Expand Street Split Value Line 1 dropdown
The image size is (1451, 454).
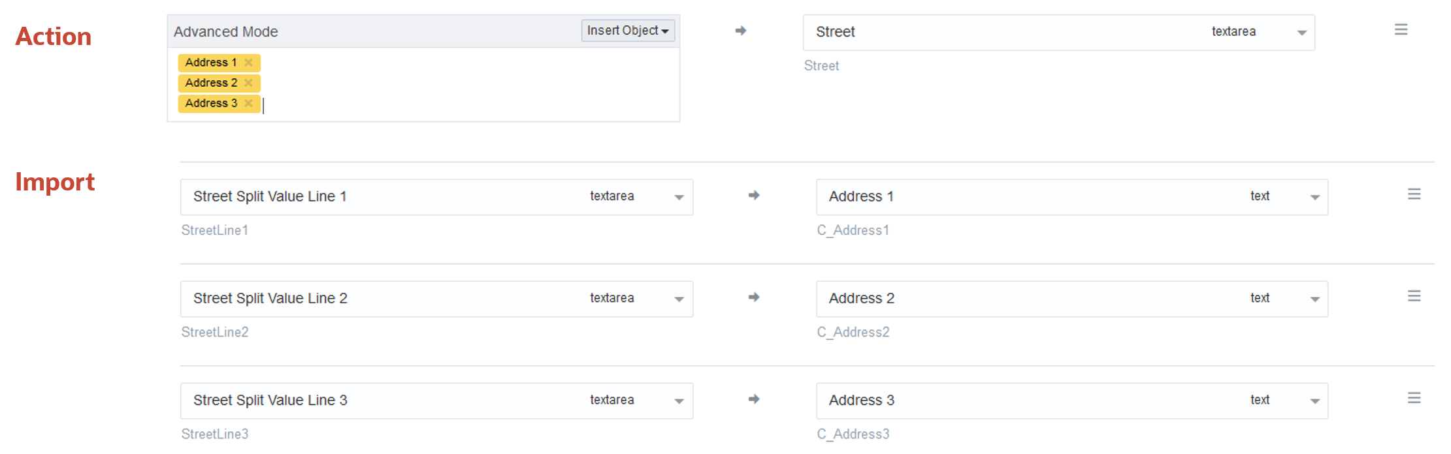pyautogui.click(x=679, y=197)
